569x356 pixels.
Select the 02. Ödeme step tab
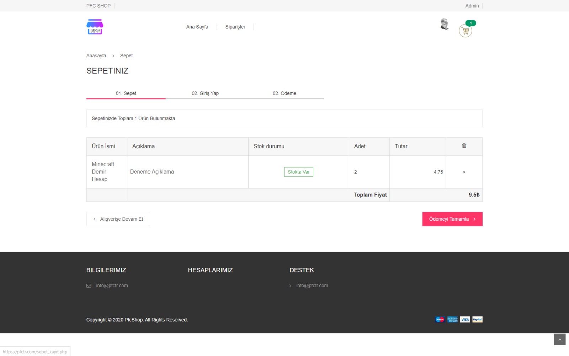[x=284, y=93]
